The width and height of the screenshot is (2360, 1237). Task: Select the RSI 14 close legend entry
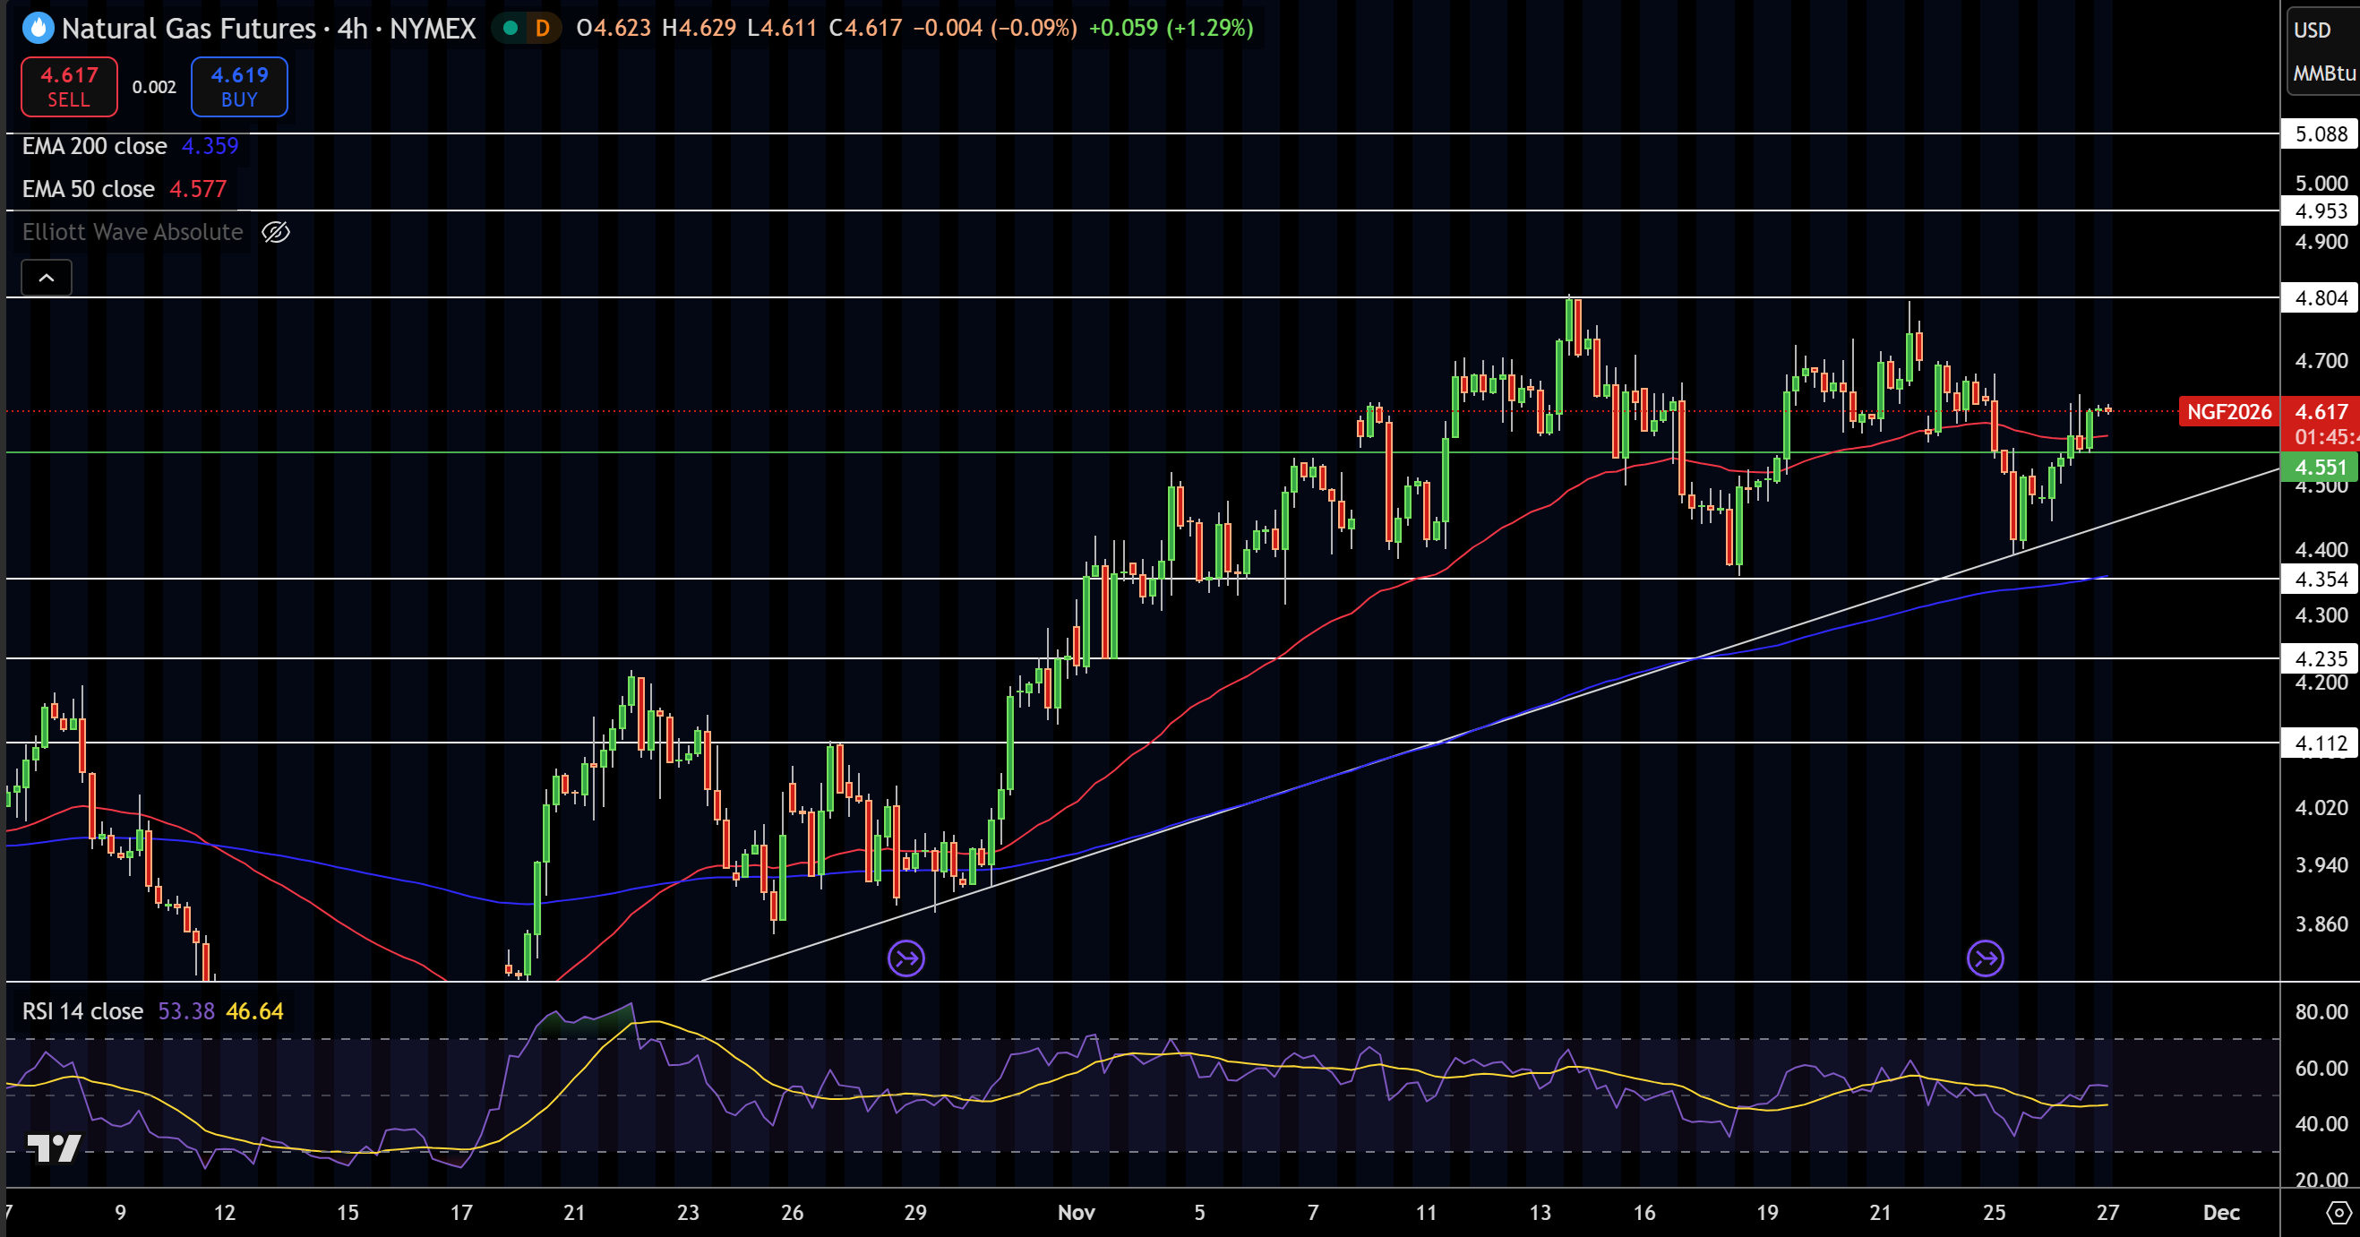point(82,1010)
